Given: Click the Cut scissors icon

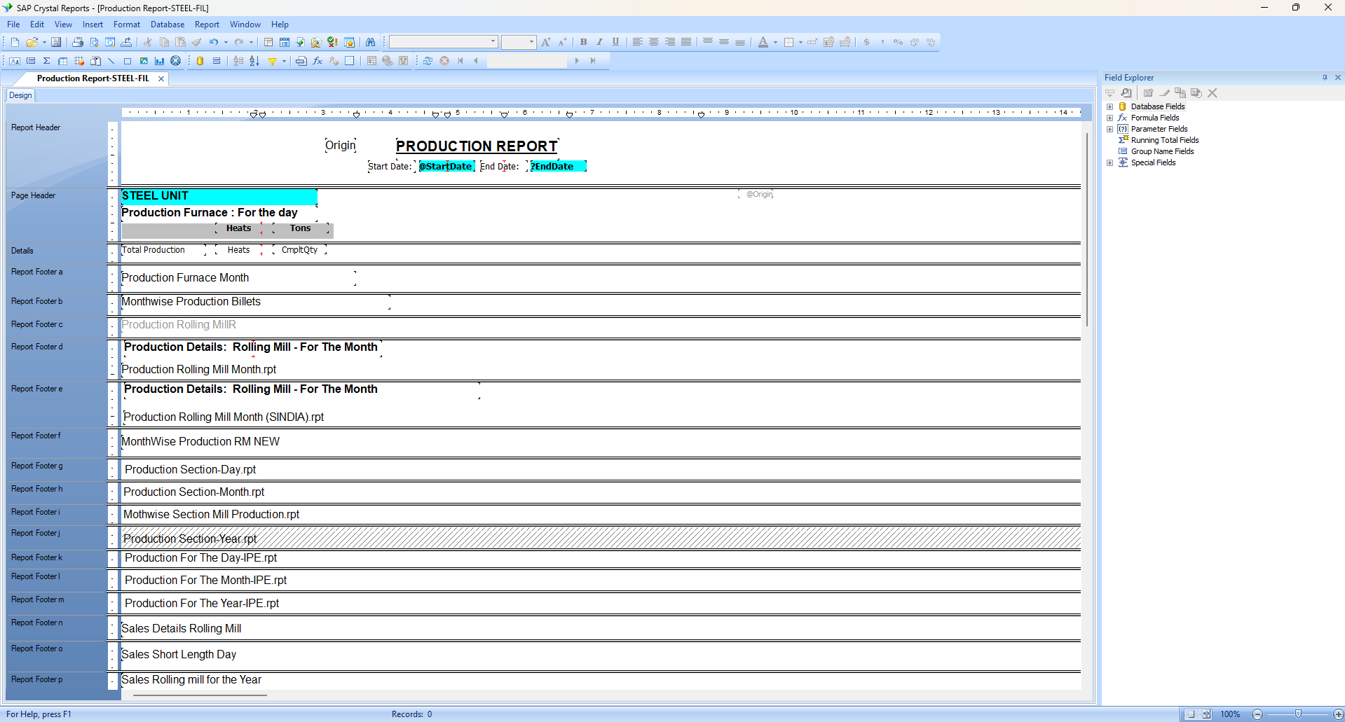Looking at the screenshot, I should click(x=148, y=42).
